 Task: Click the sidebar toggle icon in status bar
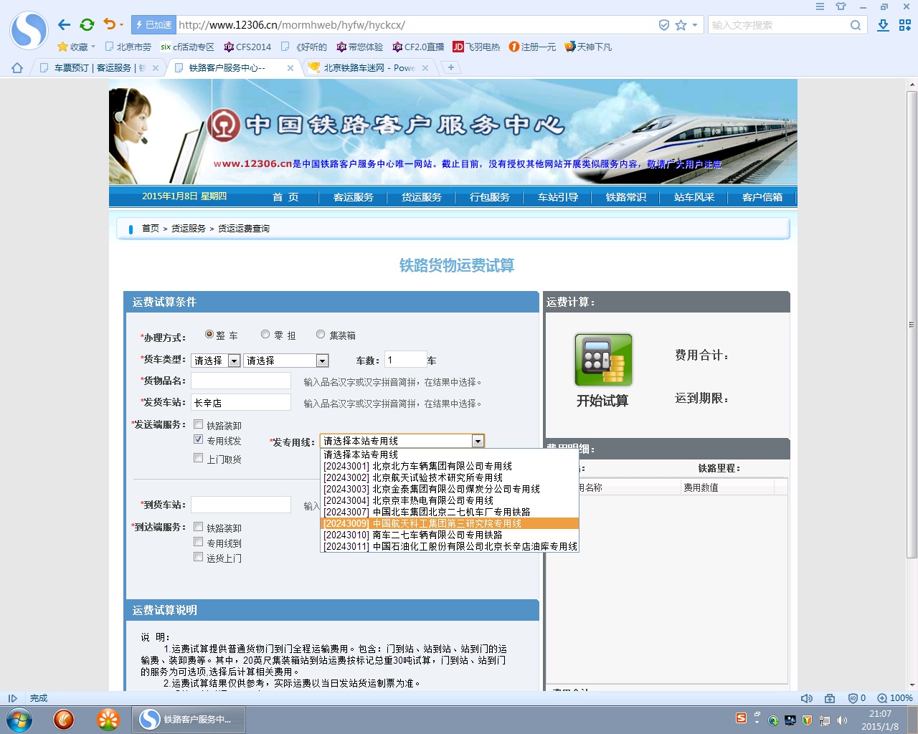point(13,698)
